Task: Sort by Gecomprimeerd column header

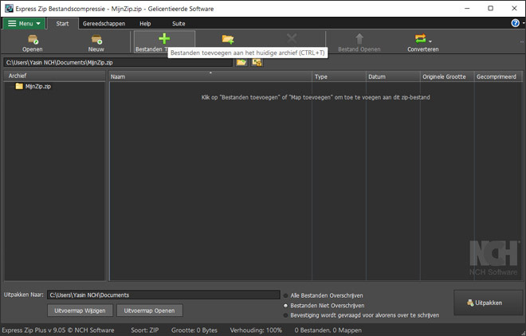Action: 498,76
